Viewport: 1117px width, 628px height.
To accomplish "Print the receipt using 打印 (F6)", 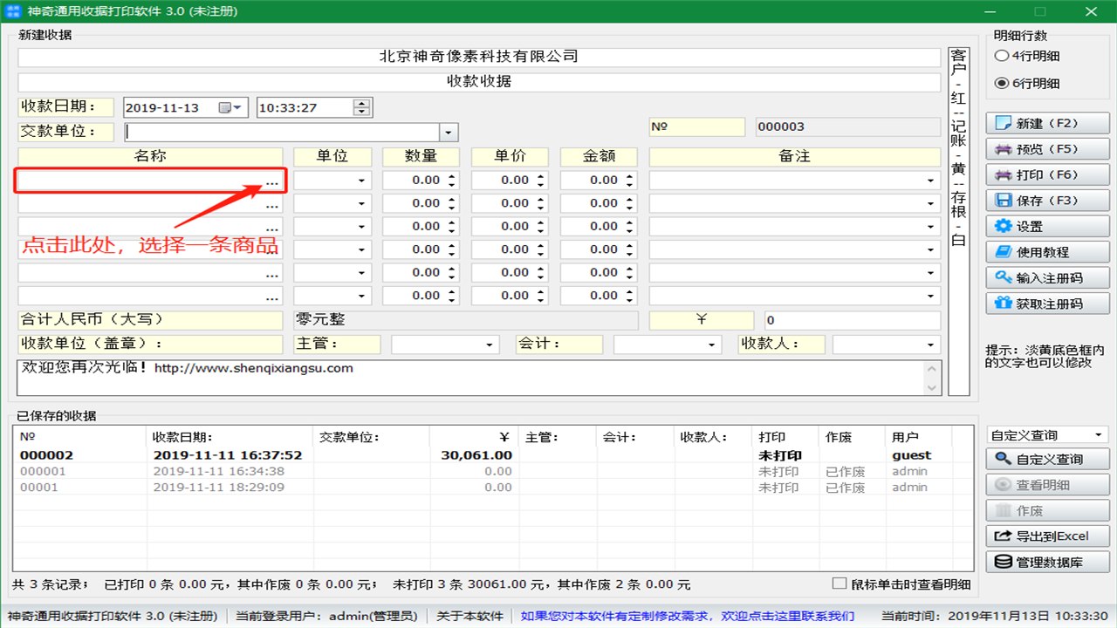I will (x=1046, y=174).
